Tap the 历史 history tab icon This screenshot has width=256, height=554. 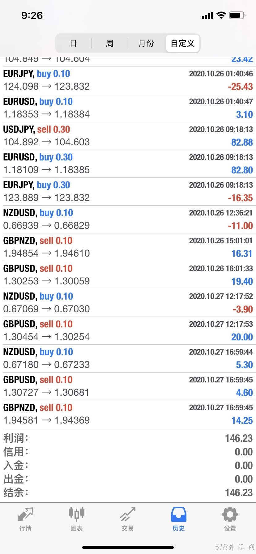click(x=179, y=514)
